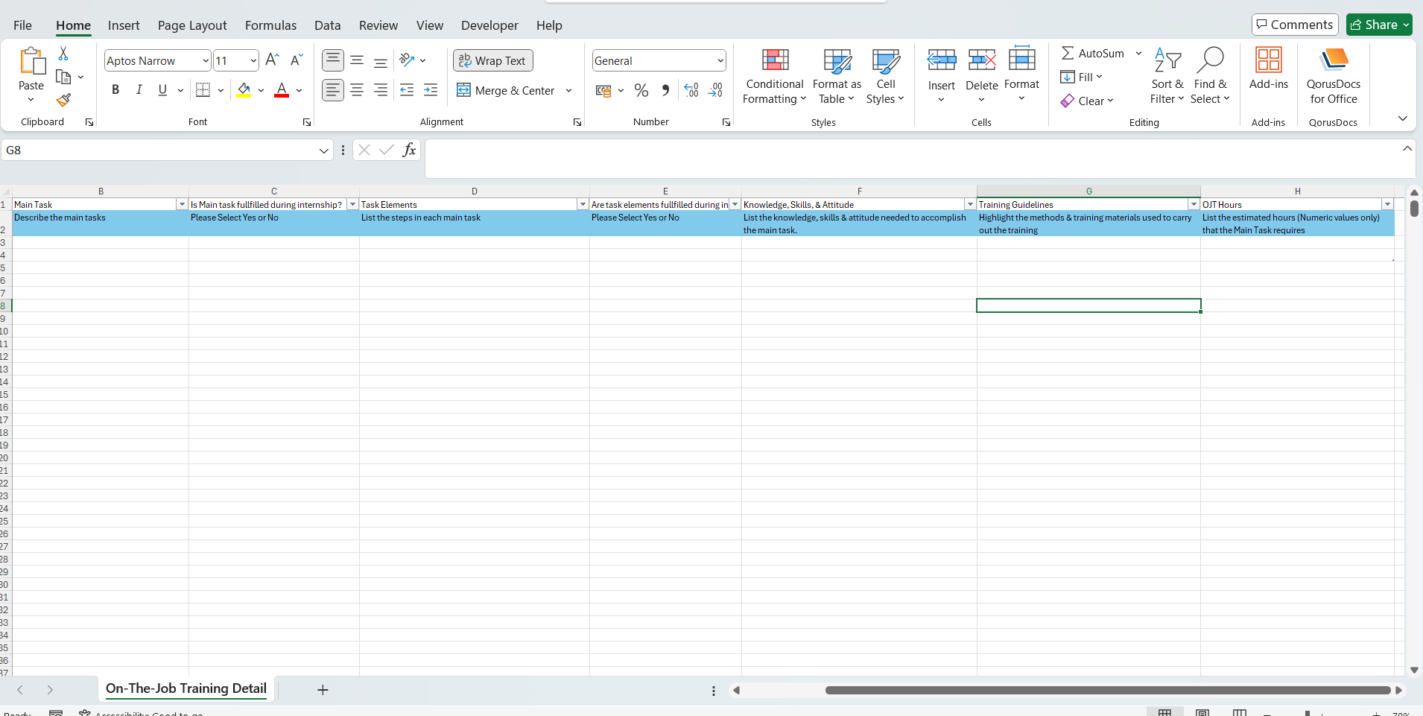The height and width of the screenshot is (716, 1423).
Task: Toggle Wrap Text on the cell
Action: 492,60
